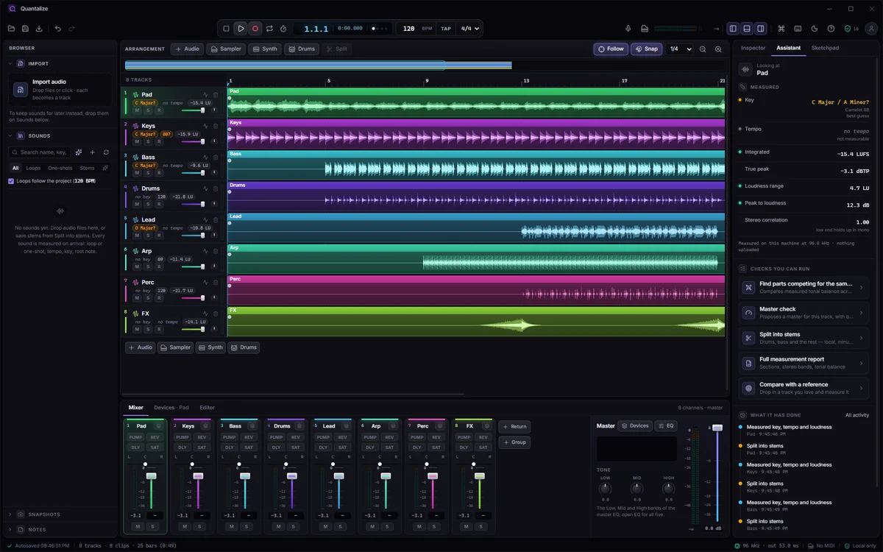Collapse the Import section
Screen dimensions: 883x552
coord(10,64)
